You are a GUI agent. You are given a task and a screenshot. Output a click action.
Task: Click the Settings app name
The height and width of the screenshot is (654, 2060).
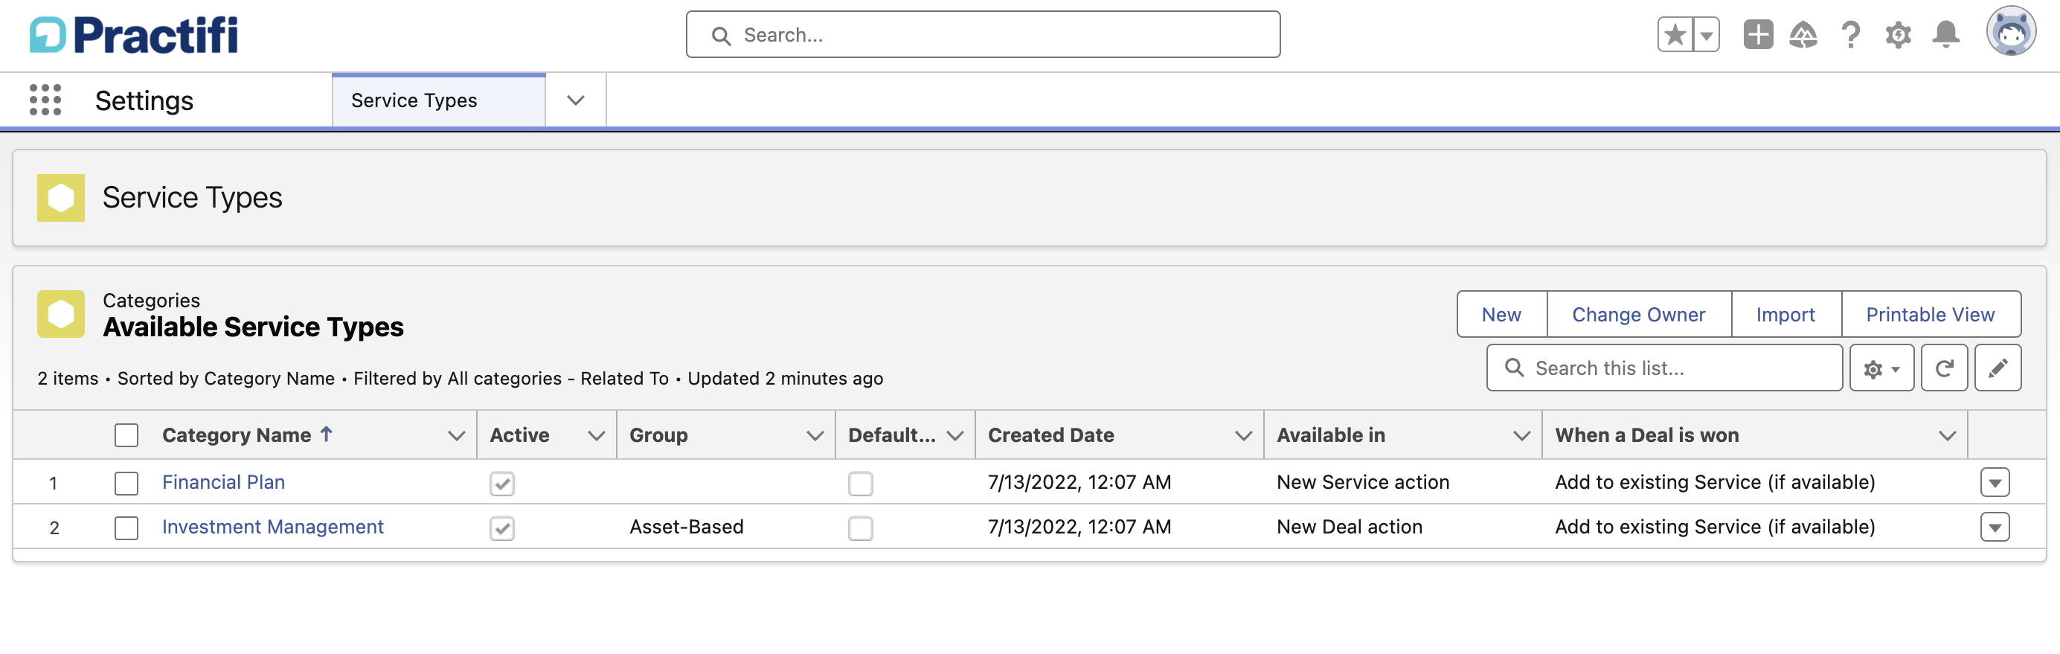pos(144,100)
